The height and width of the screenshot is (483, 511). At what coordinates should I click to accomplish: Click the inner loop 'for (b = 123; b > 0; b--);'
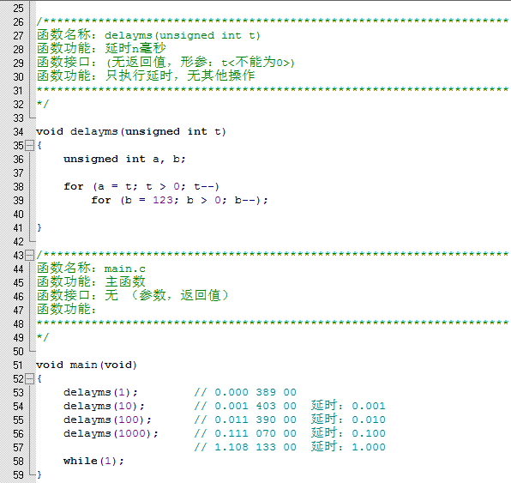[179, 200]
